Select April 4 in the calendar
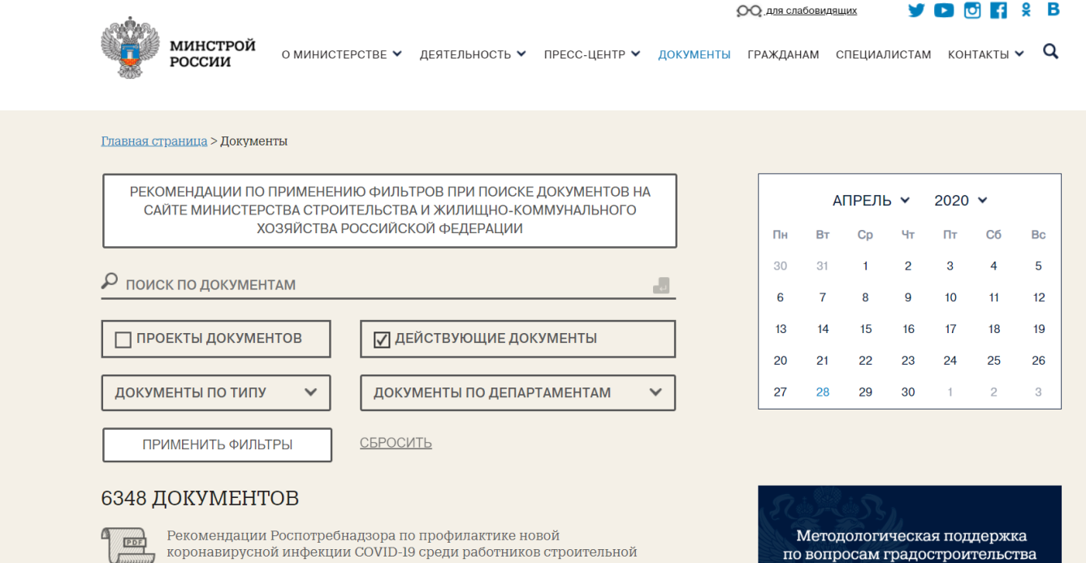 [994, 266]
